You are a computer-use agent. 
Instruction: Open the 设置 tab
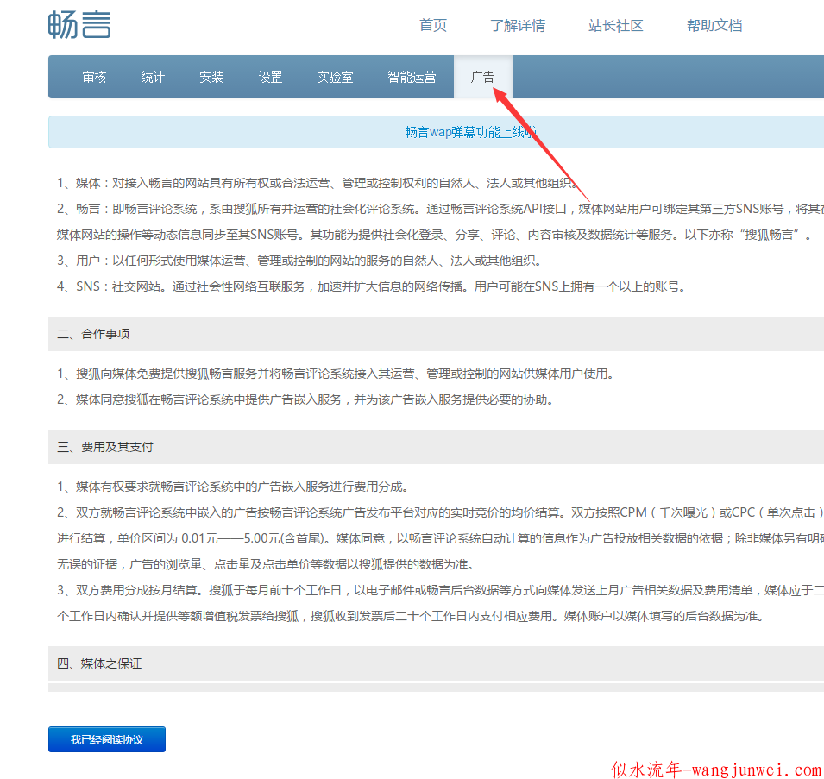click(x=270, y=78)
